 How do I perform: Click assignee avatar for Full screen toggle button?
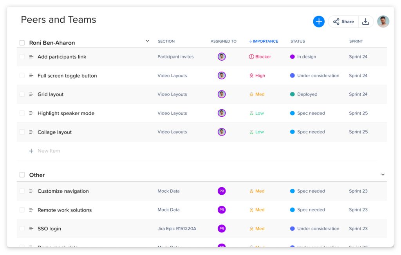(222, 76)
